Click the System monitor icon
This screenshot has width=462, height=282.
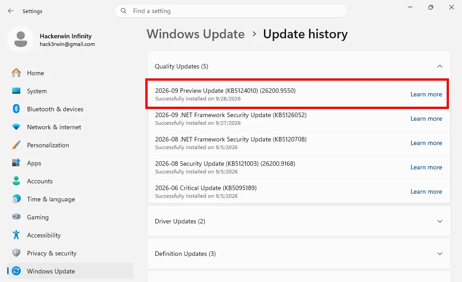tap(16, 91)
